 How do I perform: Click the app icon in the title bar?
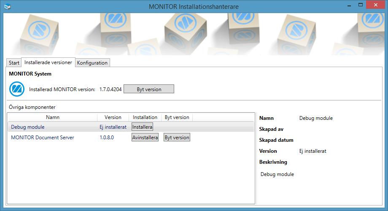(x=8, y=6)
